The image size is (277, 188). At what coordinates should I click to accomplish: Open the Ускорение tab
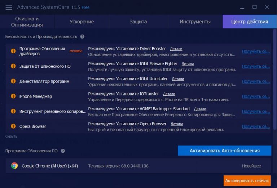82,22
